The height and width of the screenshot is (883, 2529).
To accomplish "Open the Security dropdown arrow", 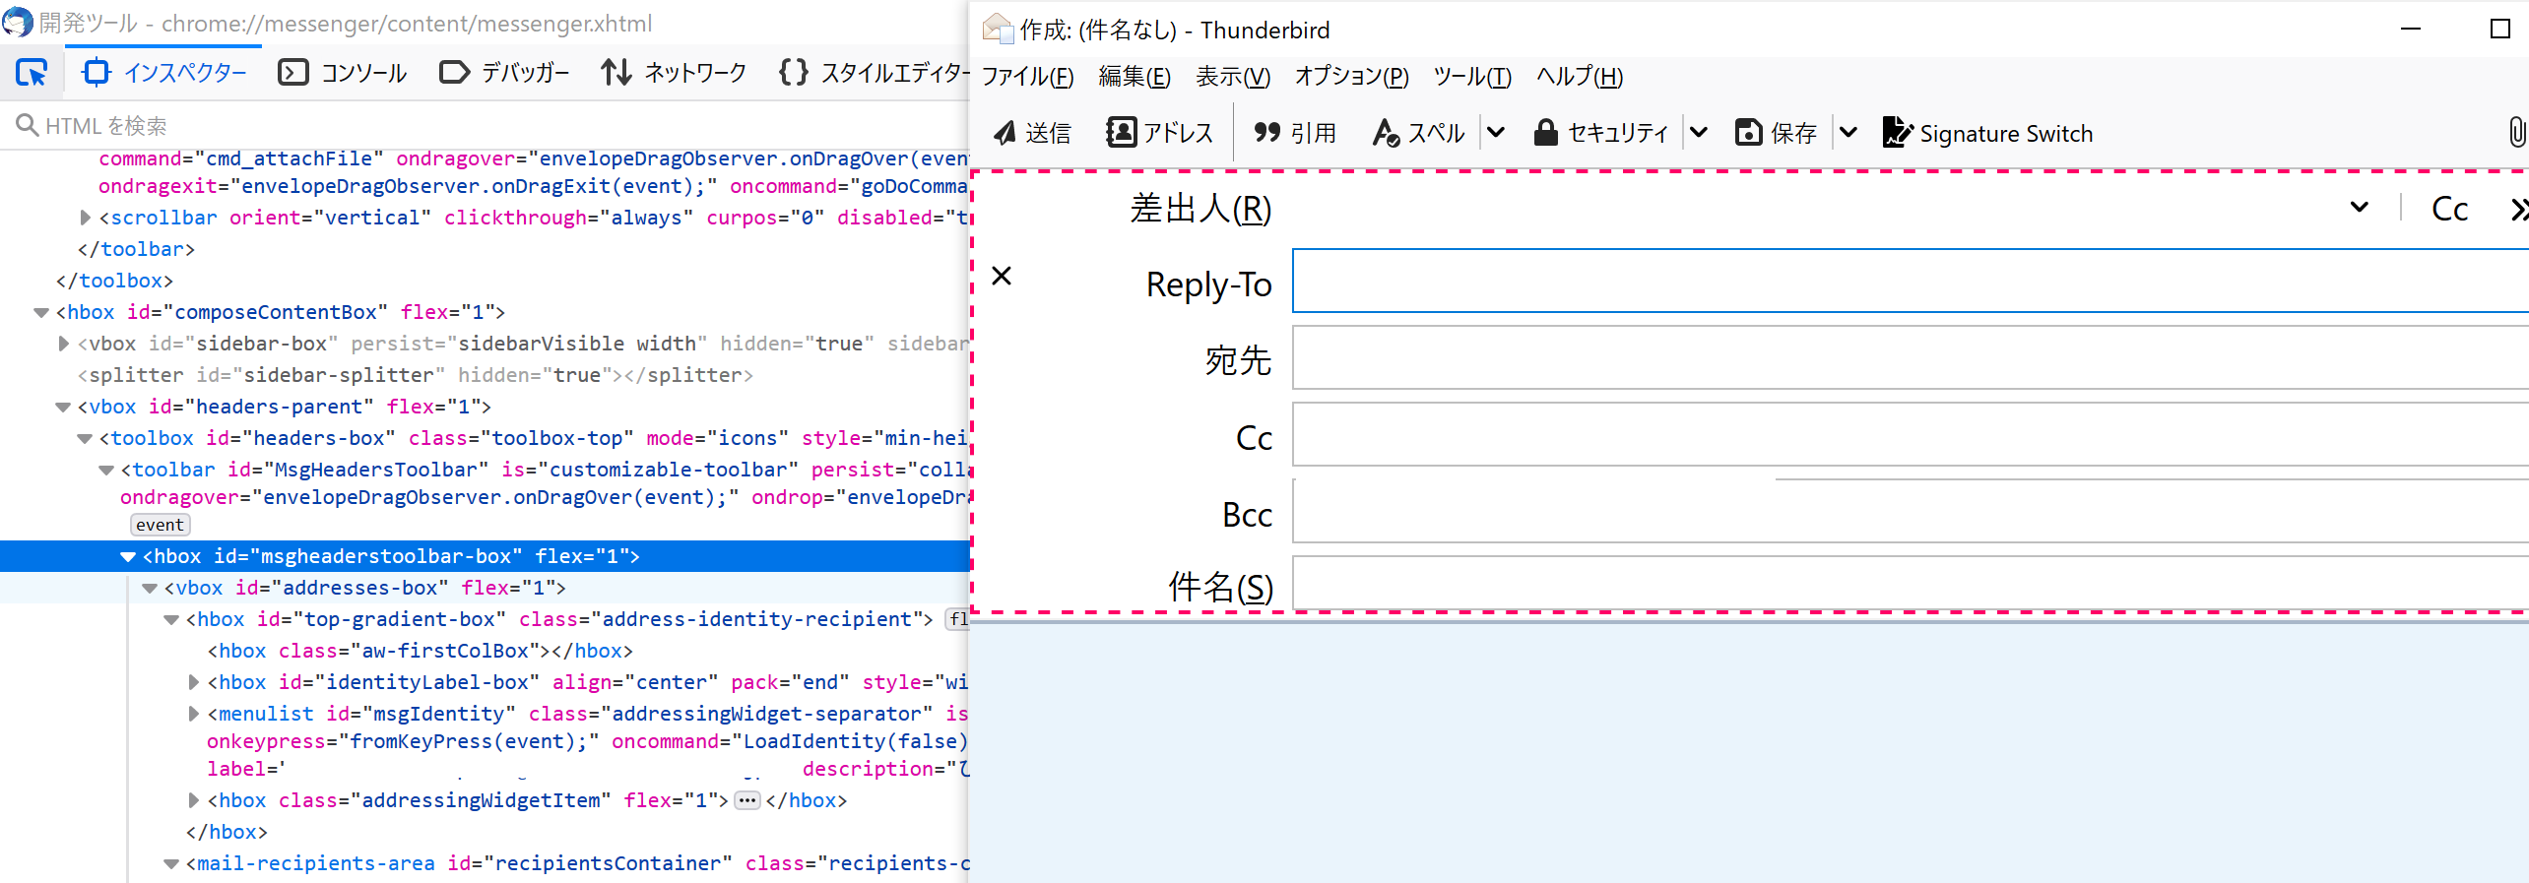I will (1699, 133).
